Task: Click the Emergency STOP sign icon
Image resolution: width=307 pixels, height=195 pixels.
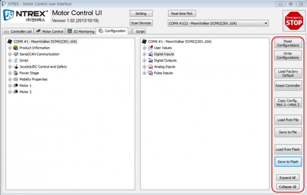Action: point(294,21)
